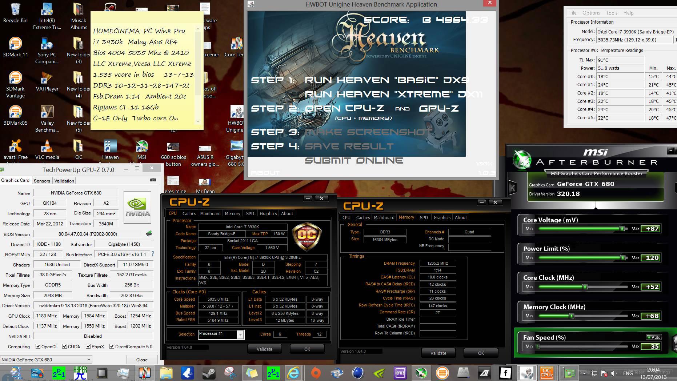Open 680 sc bios button desktop file
Image resolution: width=677 pixels, height=381 pixels.
173,153
